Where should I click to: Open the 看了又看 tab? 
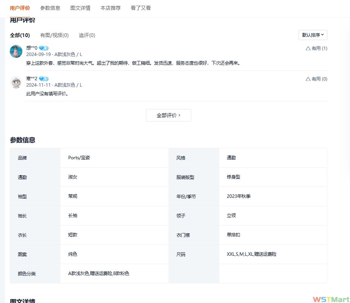[x=141, y=8]
